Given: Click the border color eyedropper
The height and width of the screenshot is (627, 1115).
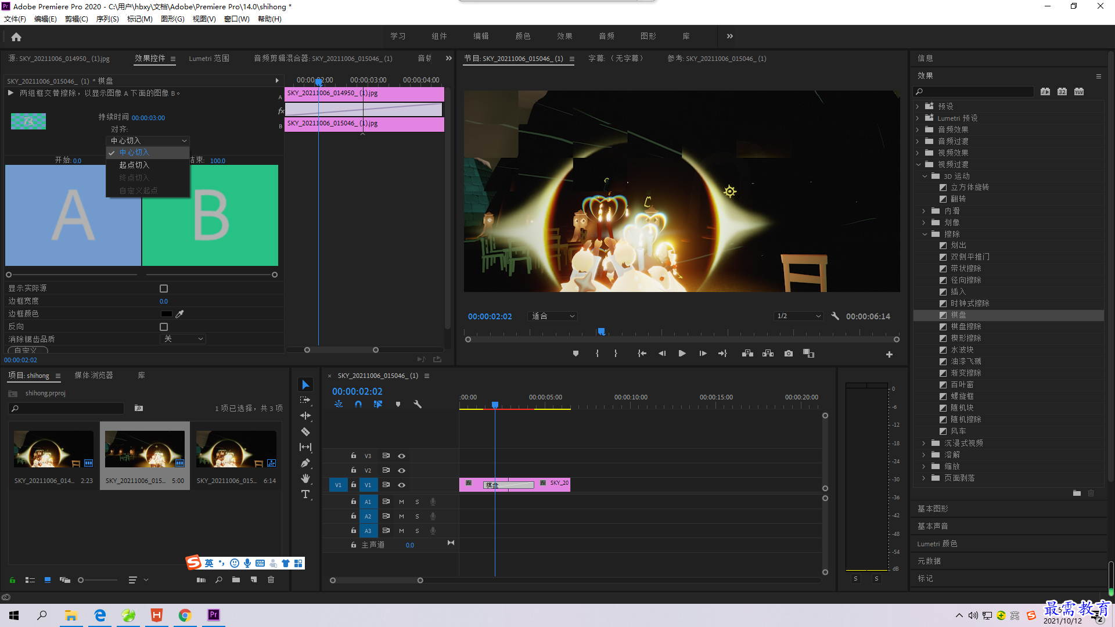Looking at the screenshot, I should [179, 314].
